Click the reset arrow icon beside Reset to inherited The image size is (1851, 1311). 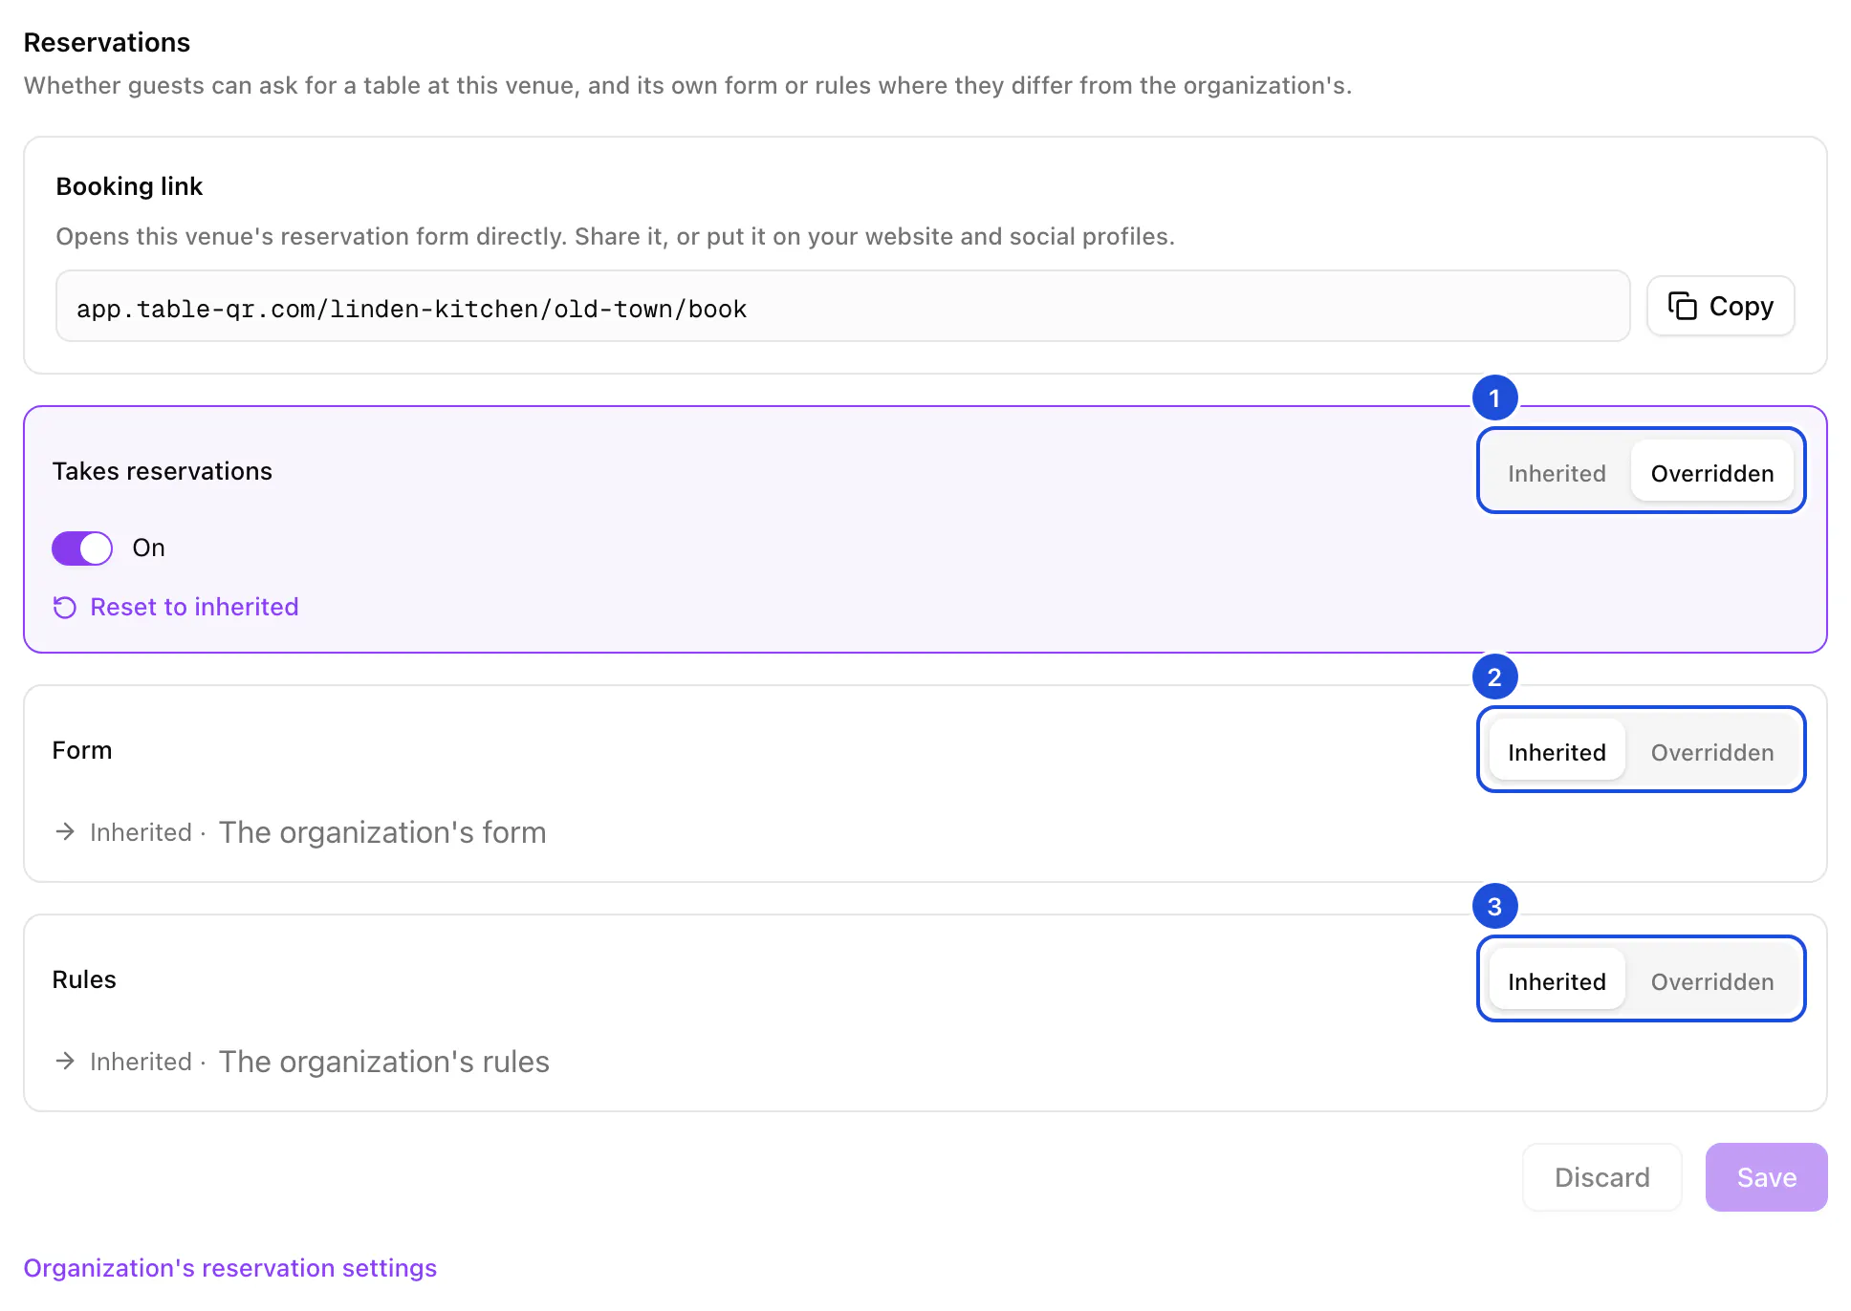click(64, 608)
